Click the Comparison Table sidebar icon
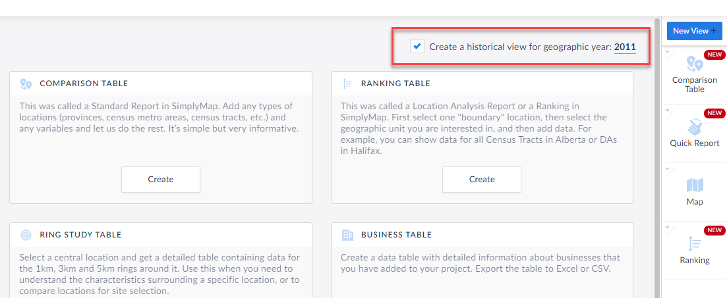 coord(695,64)
